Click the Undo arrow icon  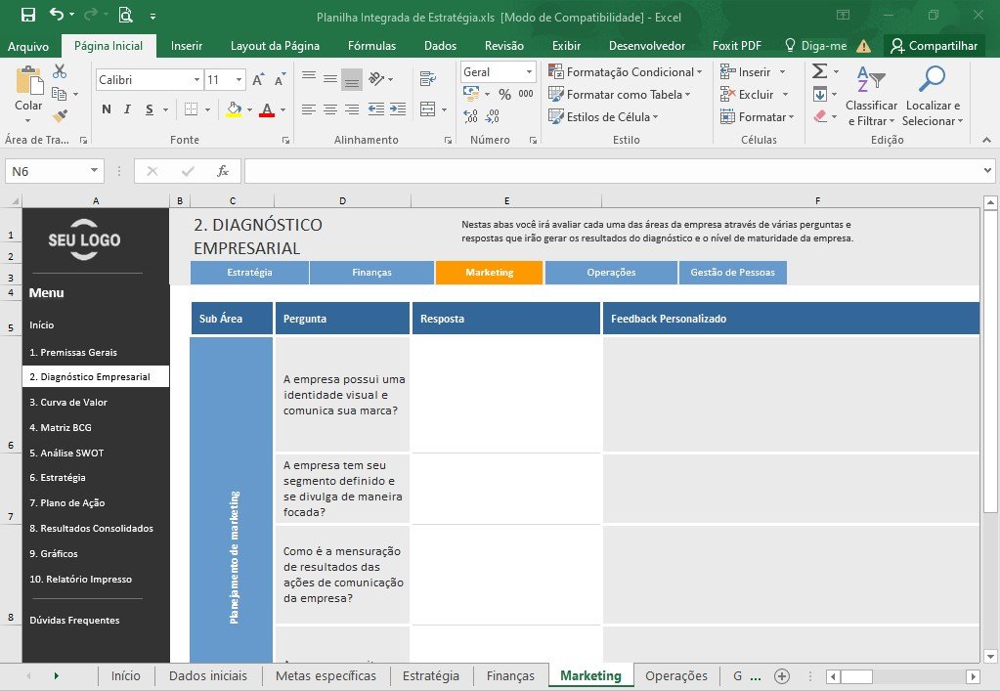click(57, 14)
